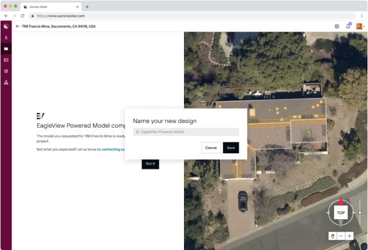The image size is (368, 250).
Task: Click the EagleView logo mark
Action: pyautogui.click(x=40, y=116)
